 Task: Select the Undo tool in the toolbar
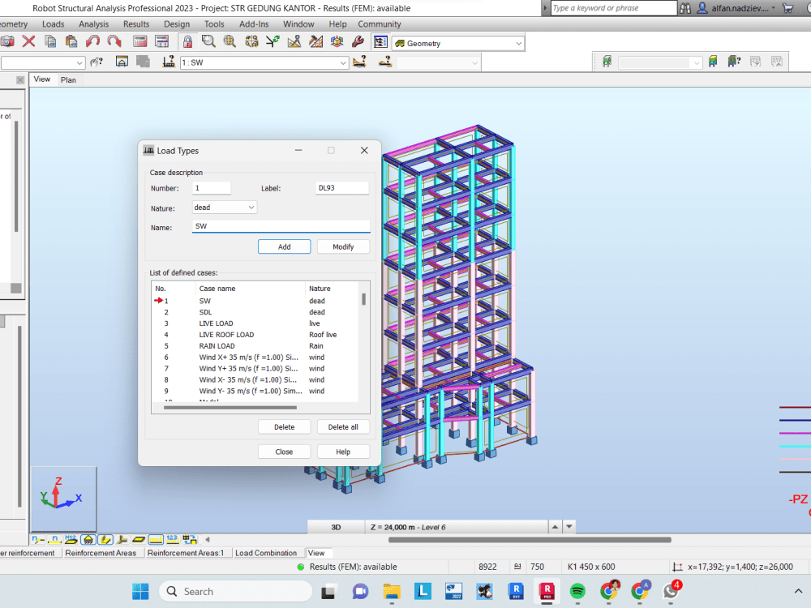coord(93,41)
